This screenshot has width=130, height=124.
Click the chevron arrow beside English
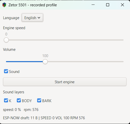(39, 18)
